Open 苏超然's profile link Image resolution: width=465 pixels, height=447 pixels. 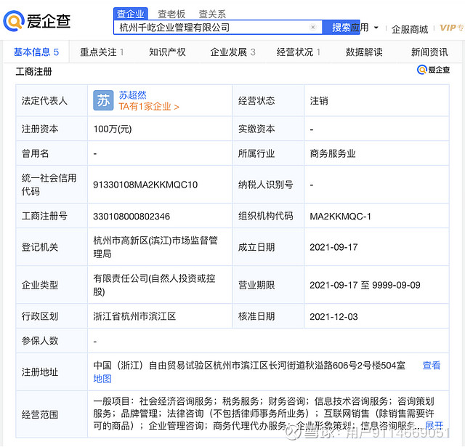coord(132,95)
